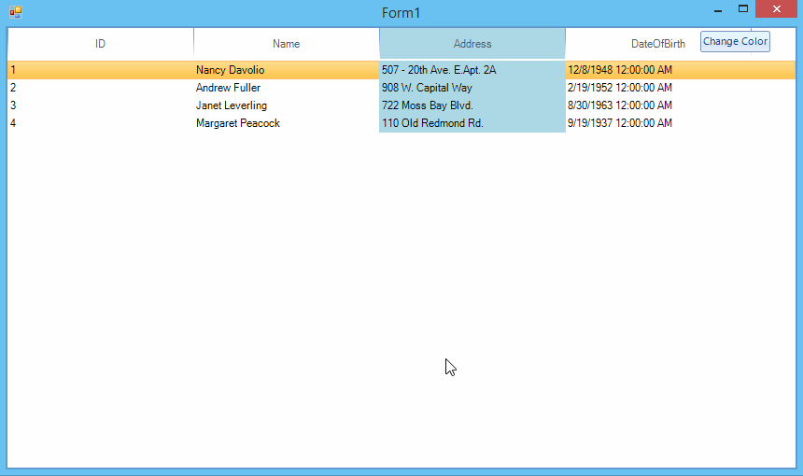The width and height of the screenshot is (803, 476).
Task: Click the 722 Moss Bay Blvd. cell
Action: pos(427,105)
